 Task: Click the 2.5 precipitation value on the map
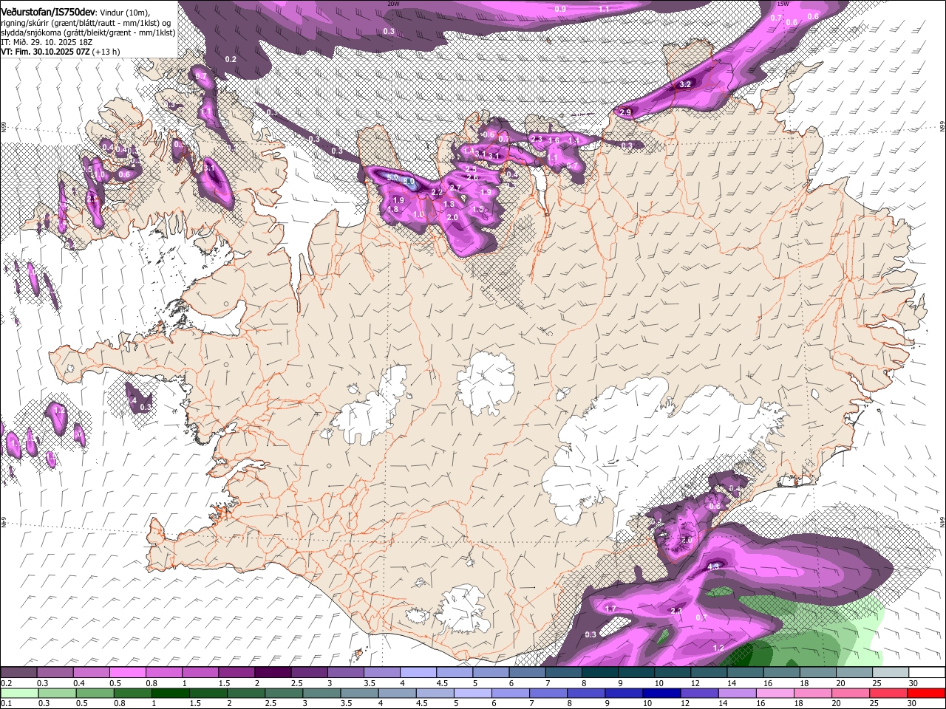coord(471,169)
